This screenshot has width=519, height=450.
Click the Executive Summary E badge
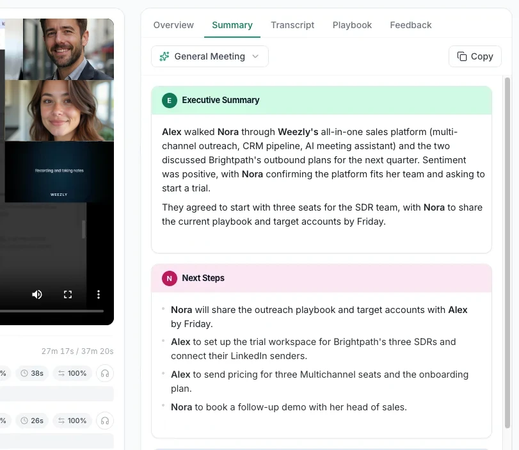pyautogui.click(x=169, y=100)
